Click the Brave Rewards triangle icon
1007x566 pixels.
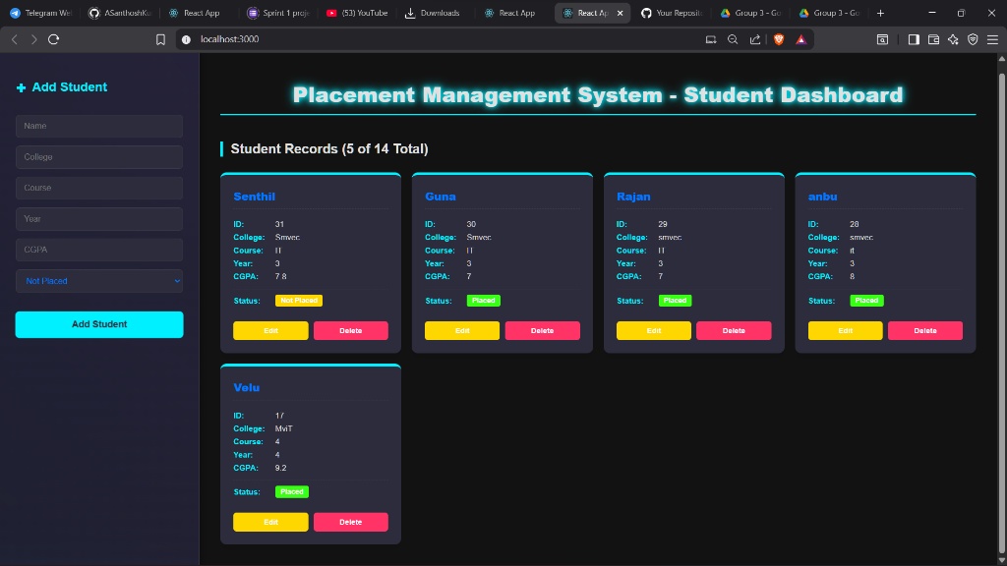pyautogui.click(x=799, y=39)
